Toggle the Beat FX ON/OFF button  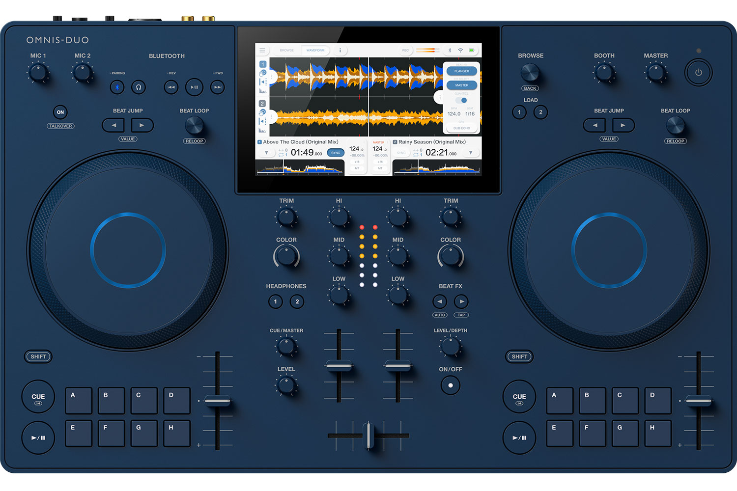(x=451, y=385)
